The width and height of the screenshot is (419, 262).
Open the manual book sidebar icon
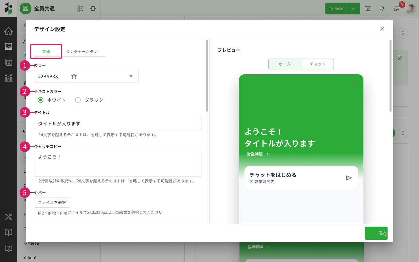pyautogui.click(x=9, y=233)
